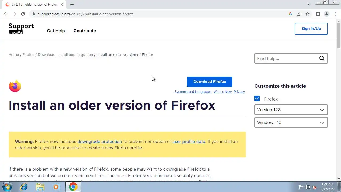Click network tray icon
The image size is (341, 192).
click(308, 187)
